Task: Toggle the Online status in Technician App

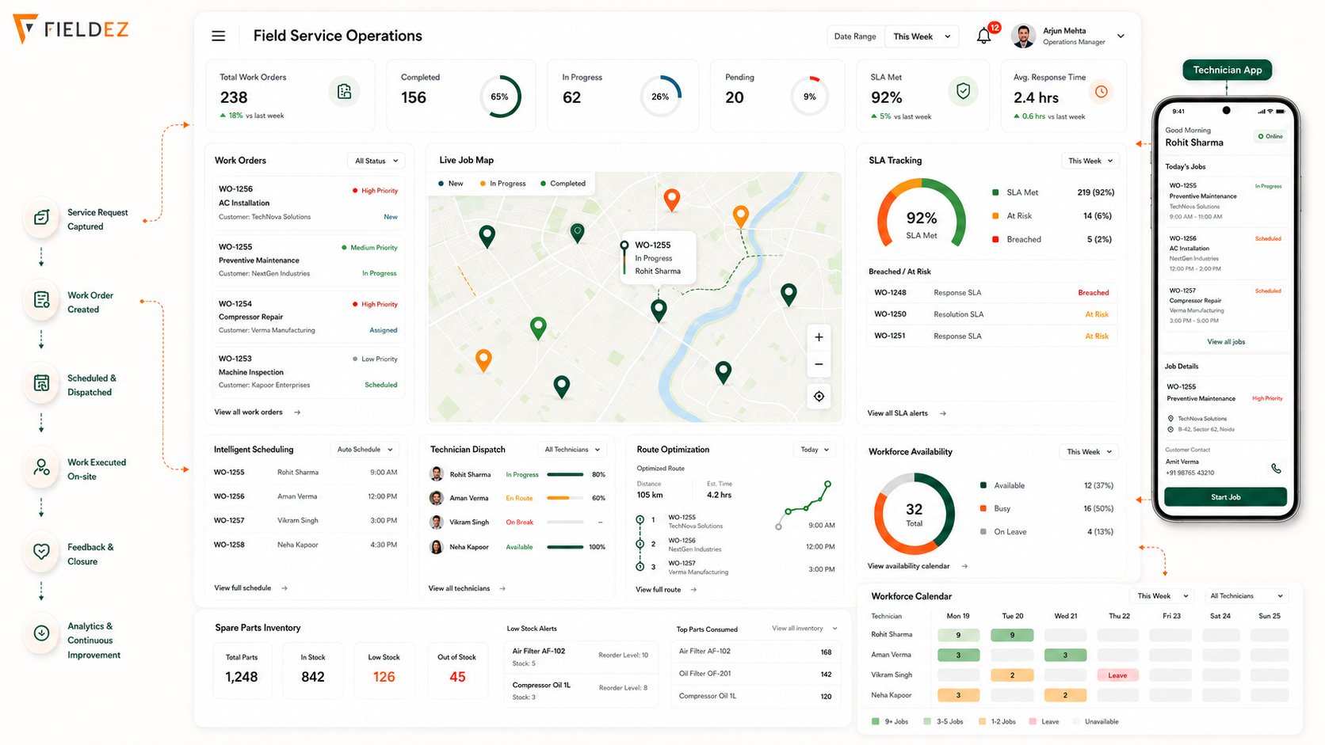Action: [1270, 136]
